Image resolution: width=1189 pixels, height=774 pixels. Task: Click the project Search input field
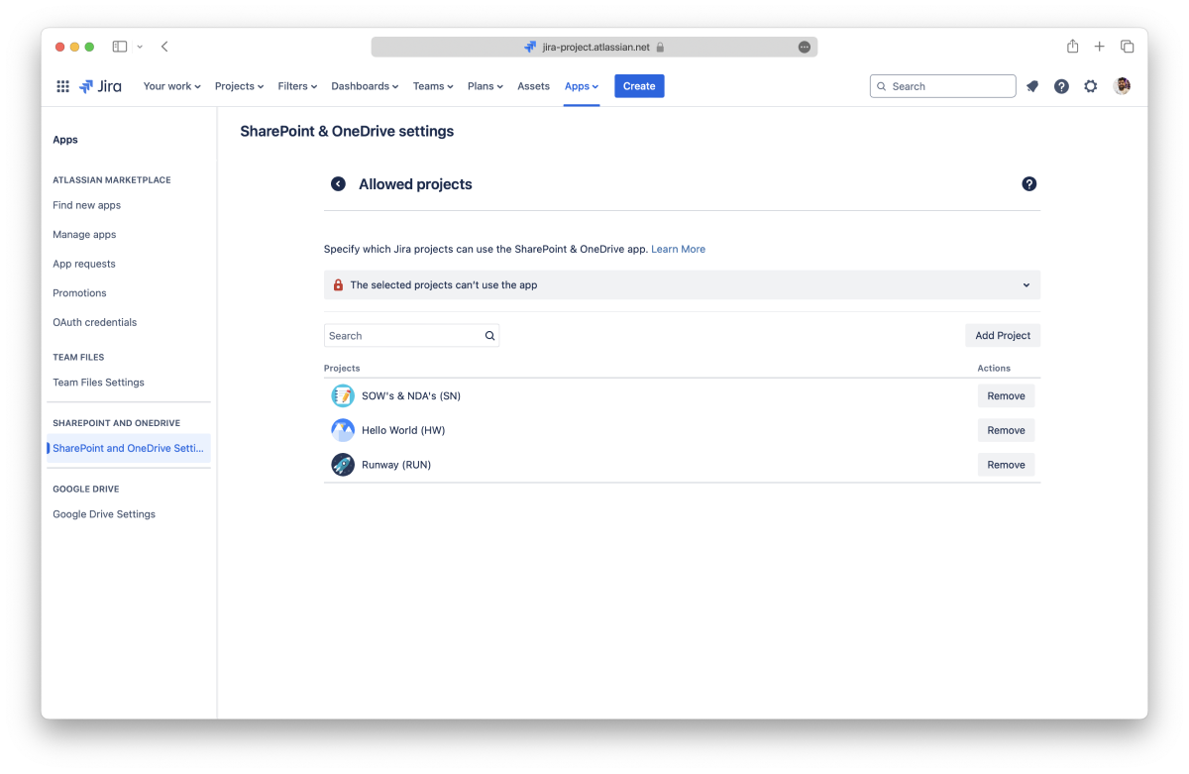[404, 336]
